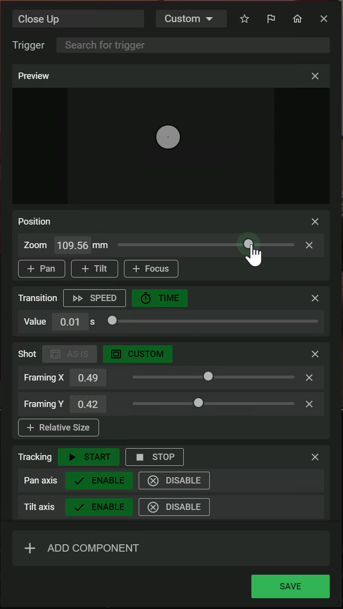
Task: Remove the Framing X row
Action: click(x=309, y=378)
